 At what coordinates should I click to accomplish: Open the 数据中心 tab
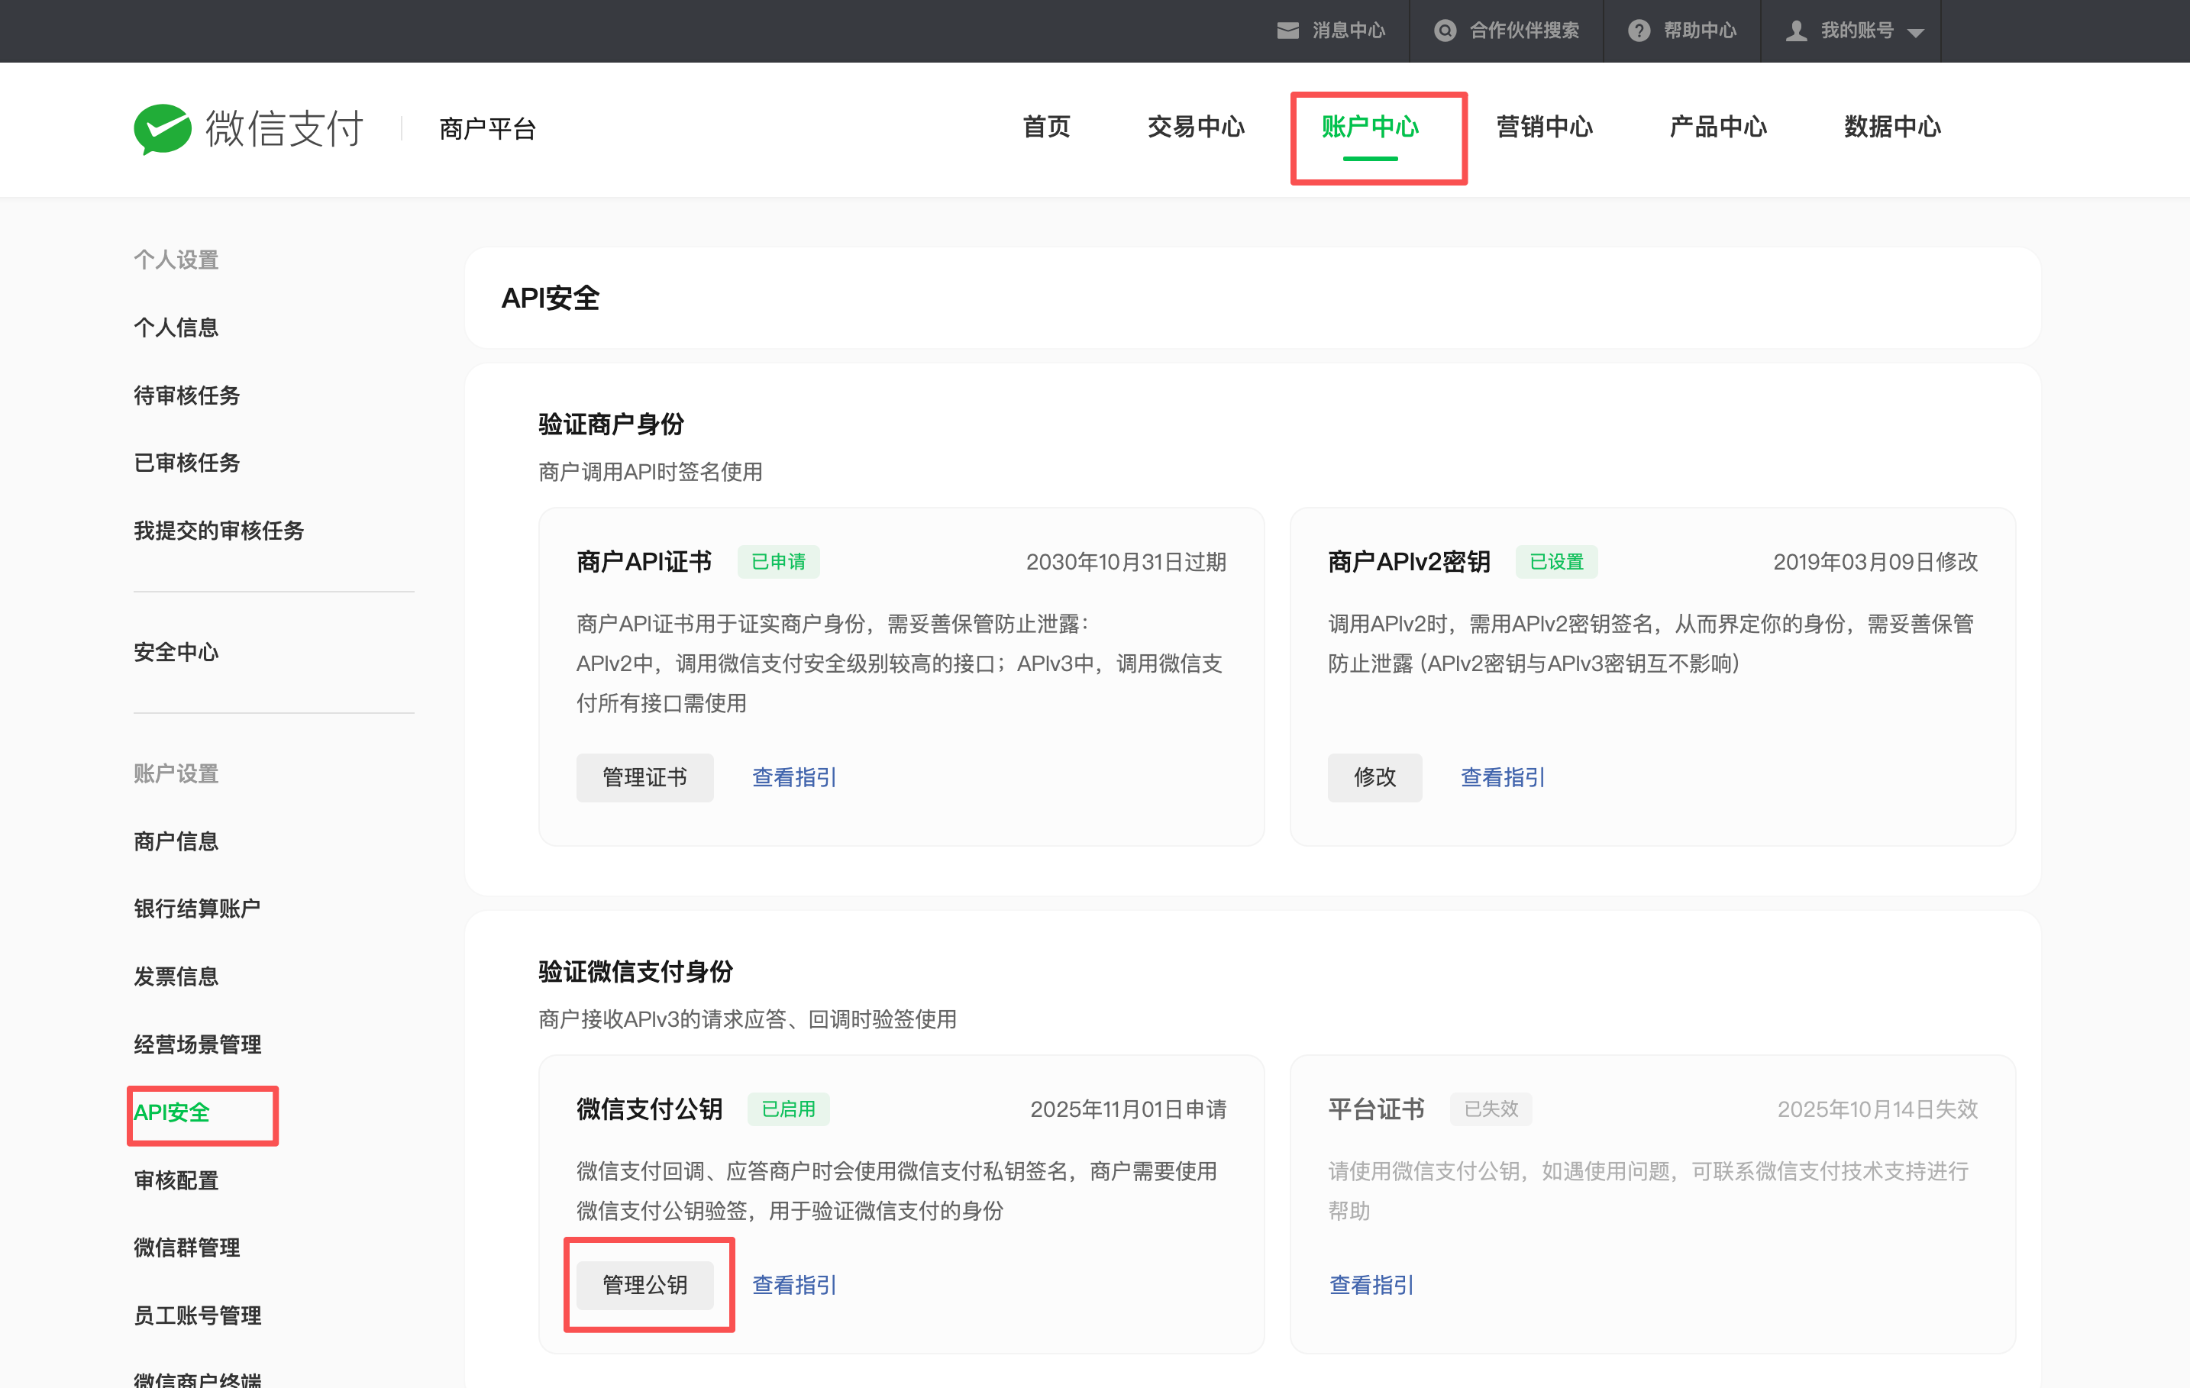pos(1891,128)
